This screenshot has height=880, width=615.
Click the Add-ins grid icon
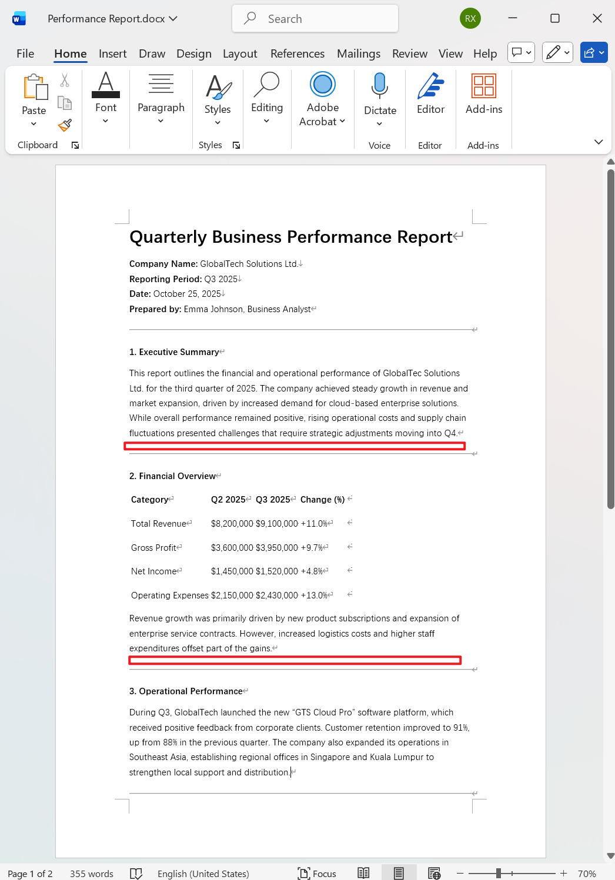[484, 86]
